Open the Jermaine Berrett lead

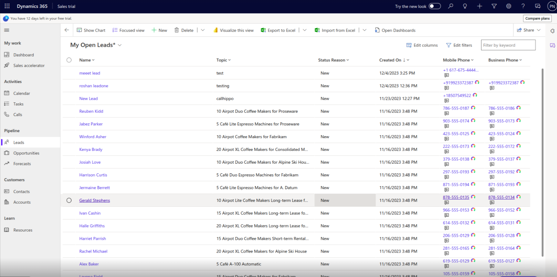pos(94,188)
